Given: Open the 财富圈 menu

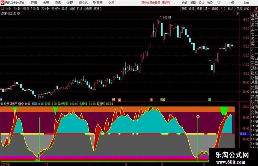Looking at the screenshot, I should click(98, 3).
